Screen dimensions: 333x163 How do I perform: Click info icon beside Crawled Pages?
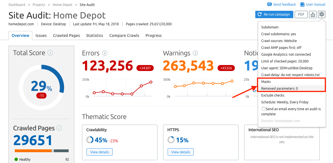pyautogui.click(x=59, y=128)
